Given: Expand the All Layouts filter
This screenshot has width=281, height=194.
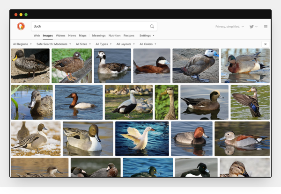Looking at the screenshot, I should (126, 44).
